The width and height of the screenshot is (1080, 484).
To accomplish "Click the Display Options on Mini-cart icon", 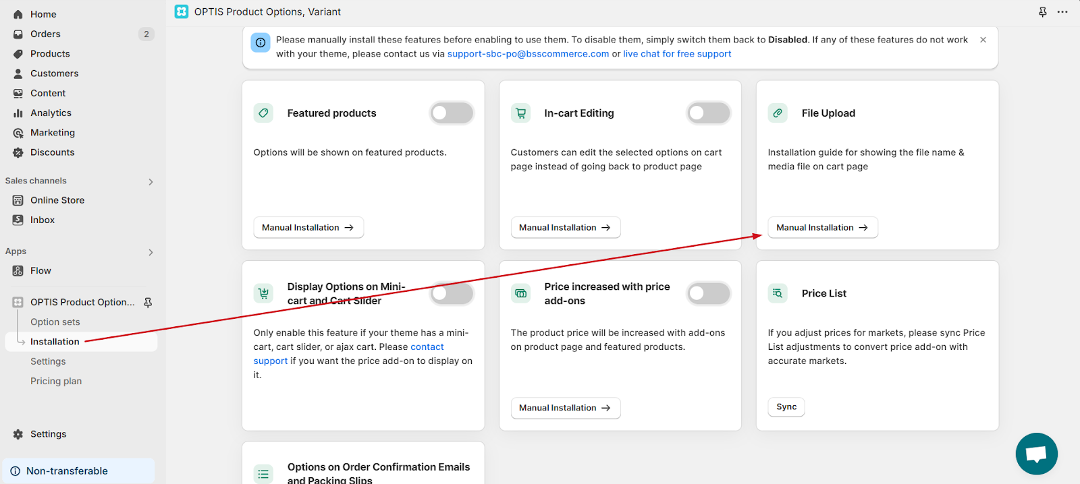I will pyautogui.click(x=264, y=293).
